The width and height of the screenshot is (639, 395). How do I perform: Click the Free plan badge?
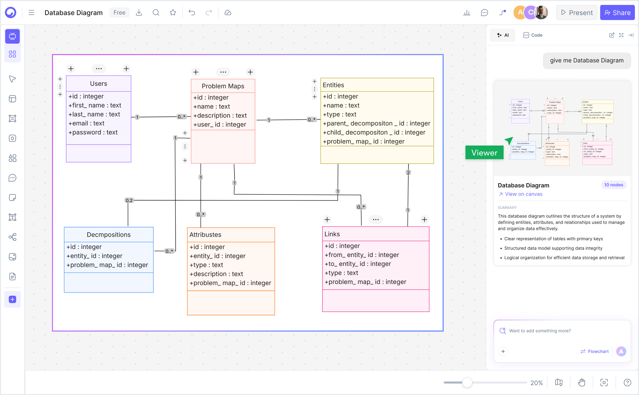(119, 12)
